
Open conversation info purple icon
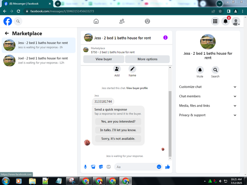[165, 37]
